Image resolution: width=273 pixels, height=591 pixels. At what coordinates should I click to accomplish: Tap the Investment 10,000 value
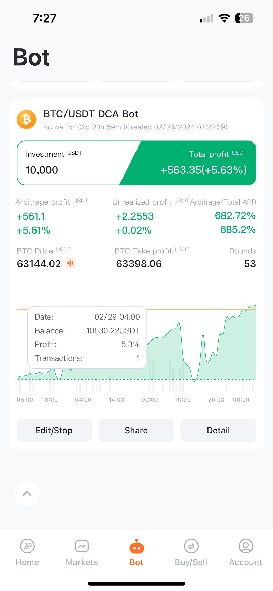[x=42, y=170]
